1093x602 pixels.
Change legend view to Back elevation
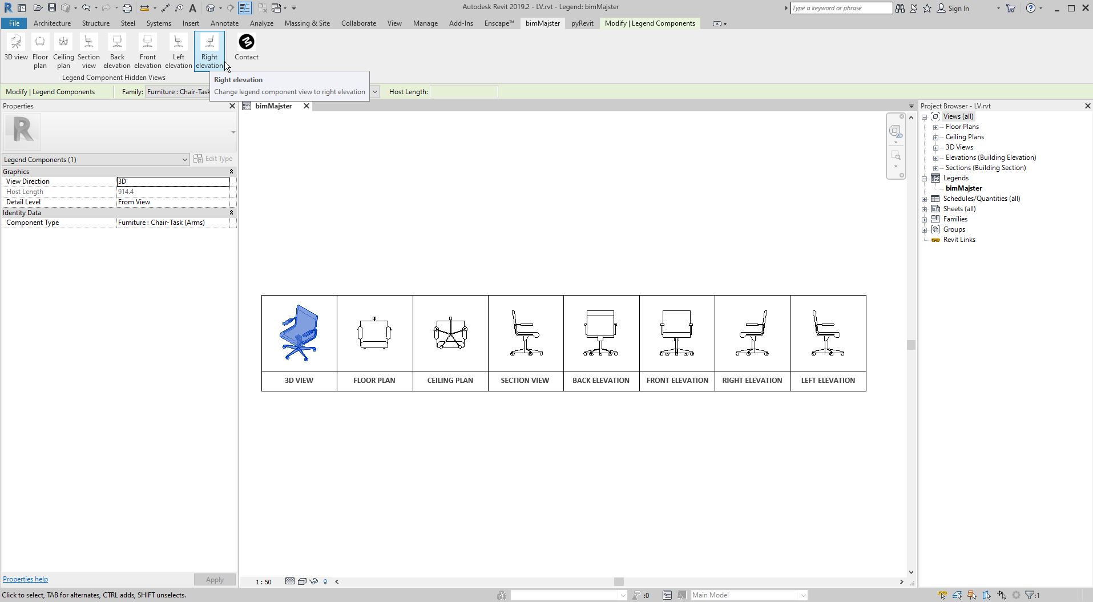pos(117,51)
